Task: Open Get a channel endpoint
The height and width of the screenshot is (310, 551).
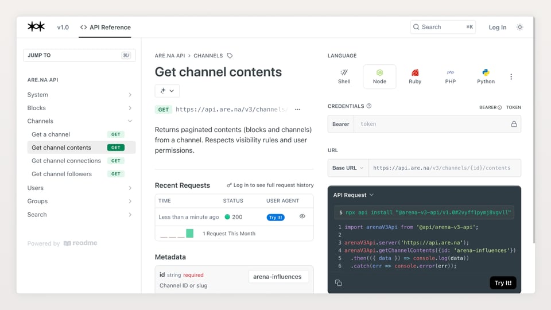Action: point(81,134)
